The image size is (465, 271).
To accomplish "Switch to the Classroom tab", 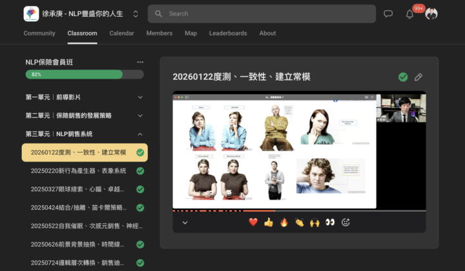I will click(82, 33).
